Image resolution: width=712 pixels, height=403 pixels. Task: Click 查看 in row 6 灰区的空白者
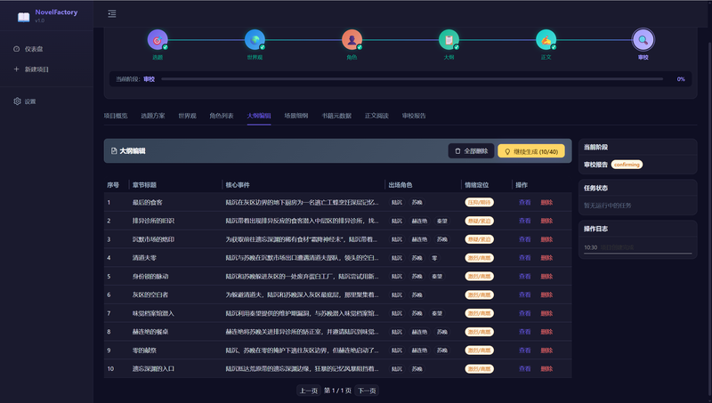point(525,295)
